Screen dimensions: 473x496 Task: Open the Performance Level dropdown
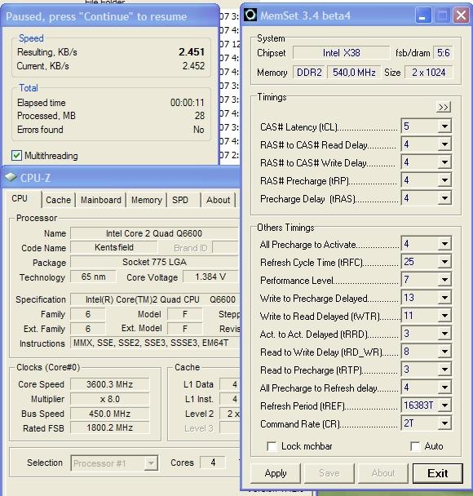pyautogui.click(x=444, y=280)
